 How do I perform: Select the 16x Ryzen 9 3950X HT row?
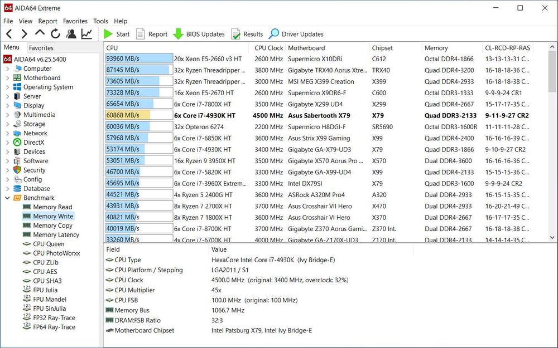coord(326,161)
